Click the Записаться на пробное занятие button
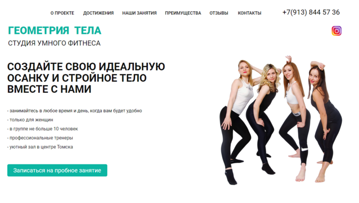The image size is (359, 203). (57, 171)
